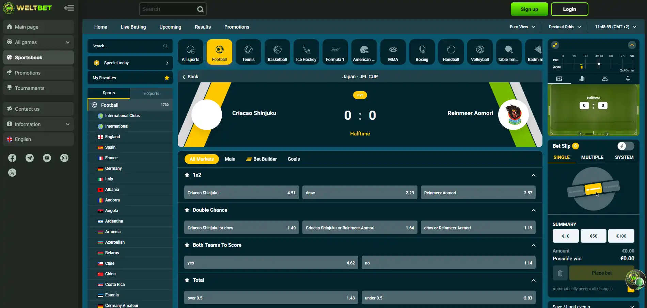This screenshot has height=308, width=647.
Task: Click the match timeline progress marker
Action: (x=599, y=64)
